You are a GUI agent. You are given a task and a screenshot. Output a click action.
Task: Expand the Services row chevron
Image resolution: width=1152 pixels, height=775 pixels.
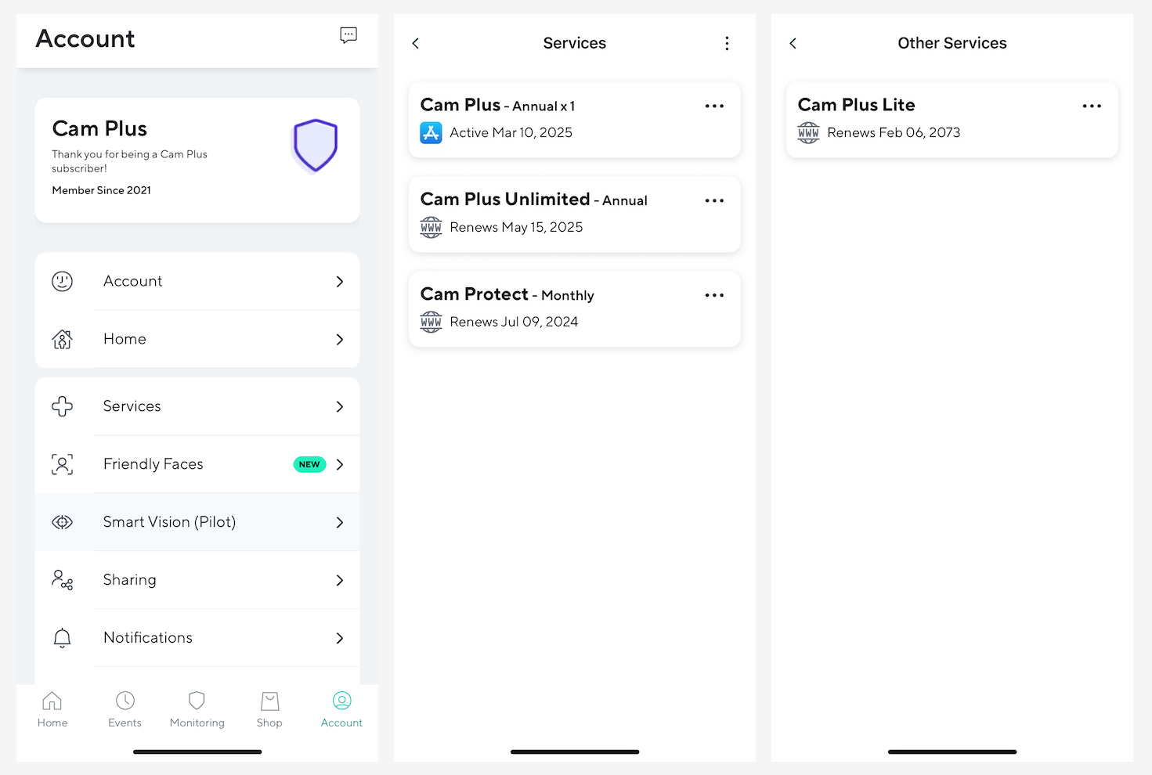tap(340, 406)
